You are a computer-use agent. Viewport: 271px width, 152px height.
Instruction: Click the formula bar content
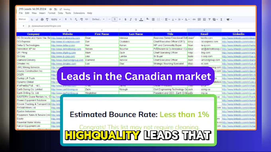(x=46, y=26)
